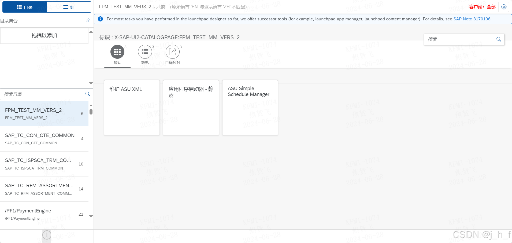Open the ASU Simple Schedule Manager tile

click(x=250, y=108)
